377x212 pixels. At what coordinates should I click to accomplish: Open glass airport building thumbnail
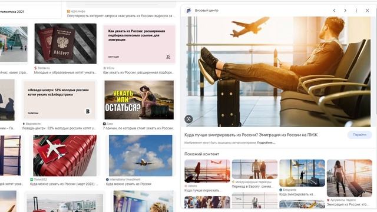click(14, 44)
